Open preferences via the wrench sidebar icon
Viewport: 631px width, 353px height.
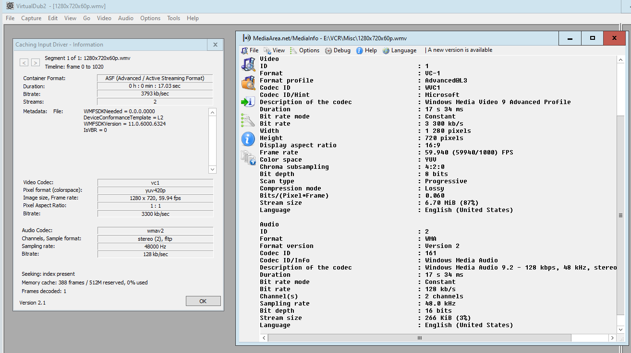pos(248,120)
